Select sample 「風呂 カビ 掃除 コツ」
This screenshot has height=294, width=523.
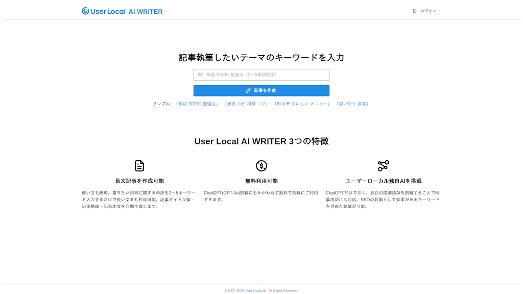[x=247, y=104]
